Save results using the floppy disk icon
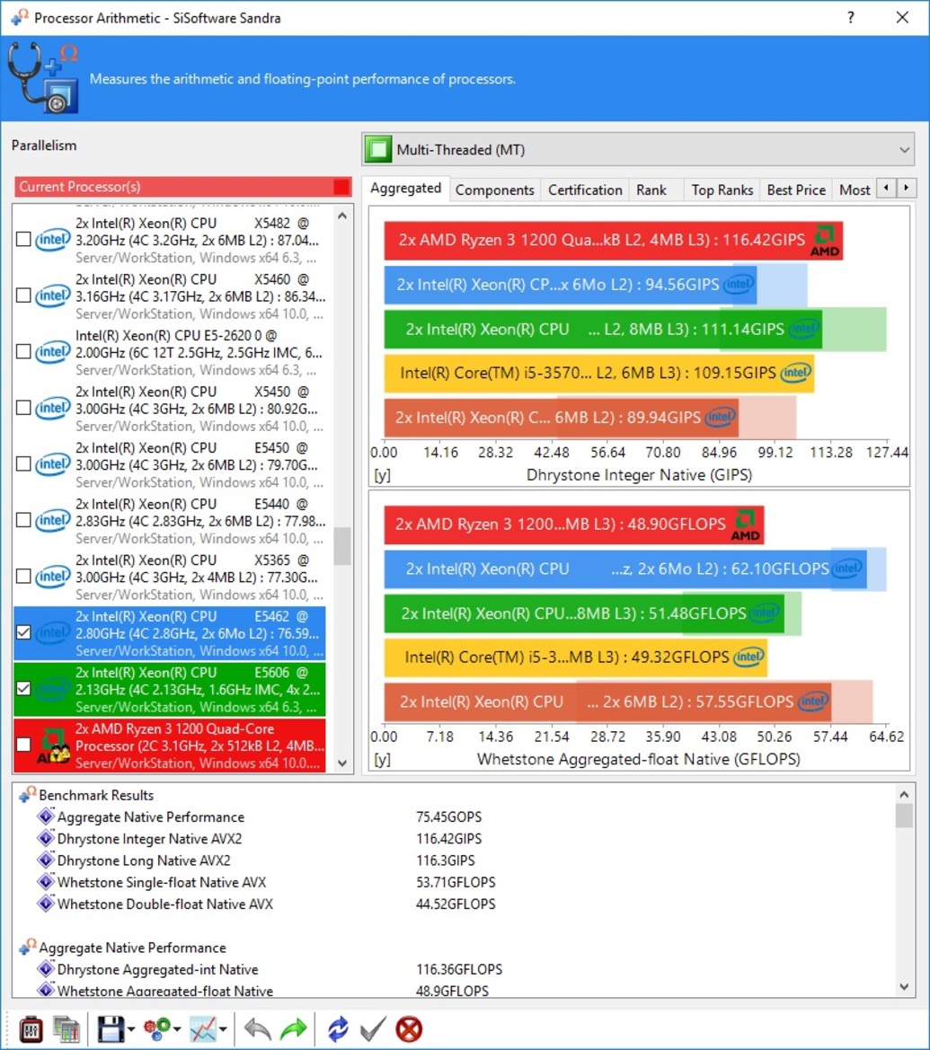Viewport: 930px width, 1050px height. [x=111, y=1029]
